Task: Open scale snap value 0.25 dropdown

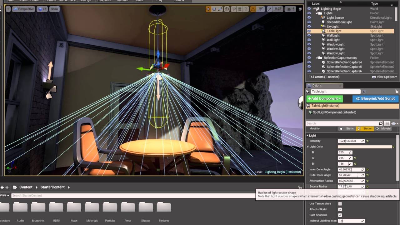Action: [x=277, y=9]
